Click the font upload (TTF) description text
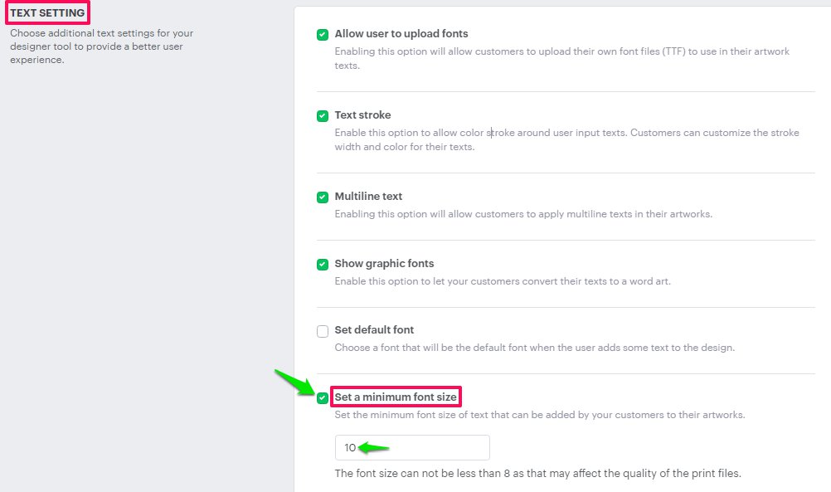This screenshot has width=831, height=492. (561, 58)
